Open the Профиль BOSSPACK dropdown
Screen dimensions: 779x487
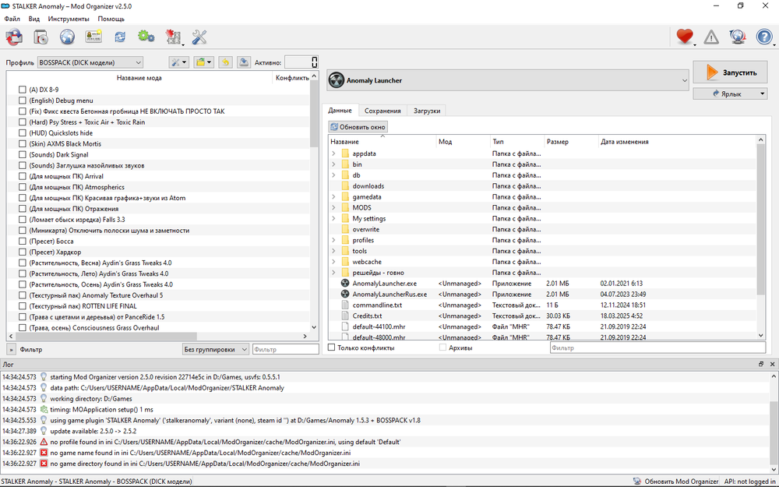[90, 62]
